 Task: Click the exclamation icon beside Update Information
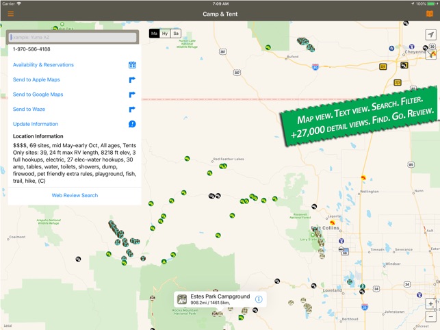click(132, 124)
